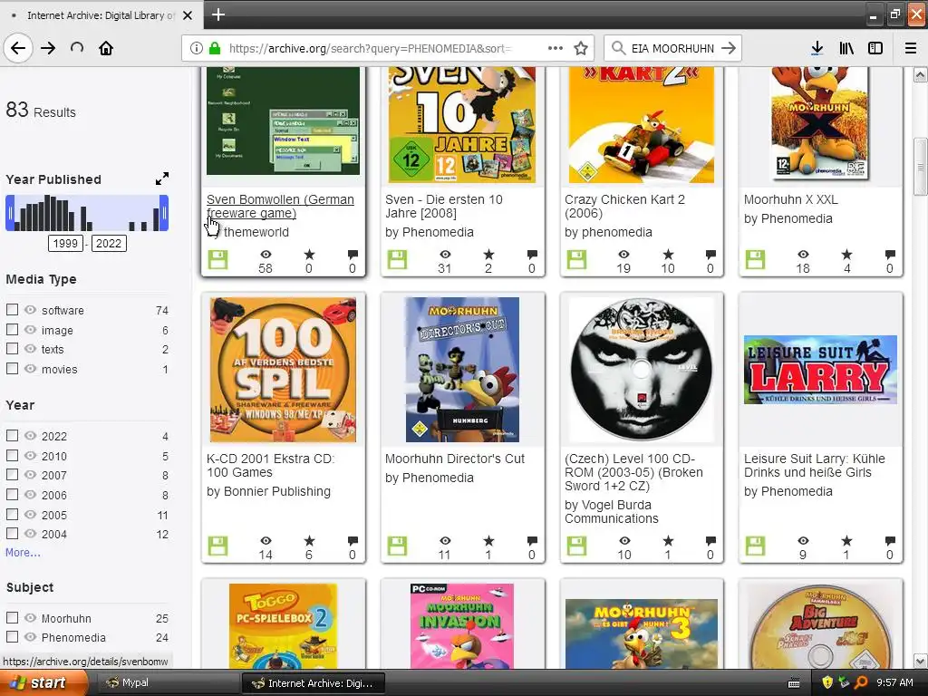Click the left year range slider handle

pyautogui.click(x=9, y=213)
